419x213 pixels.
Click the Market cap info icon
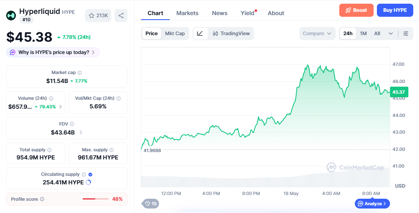tap(80, 73)
